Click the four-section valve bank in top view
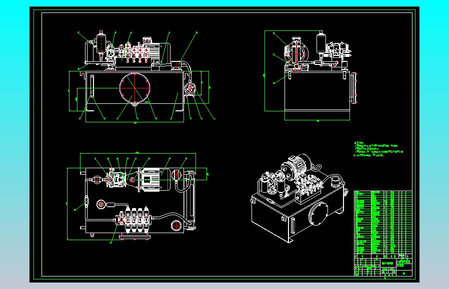Viewport: 449px width, 289px height. 134,220
